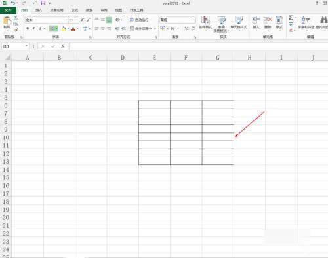328x258 pixels.
Task: Switch to the Developer (开发工具) tab
Action: 136,10
